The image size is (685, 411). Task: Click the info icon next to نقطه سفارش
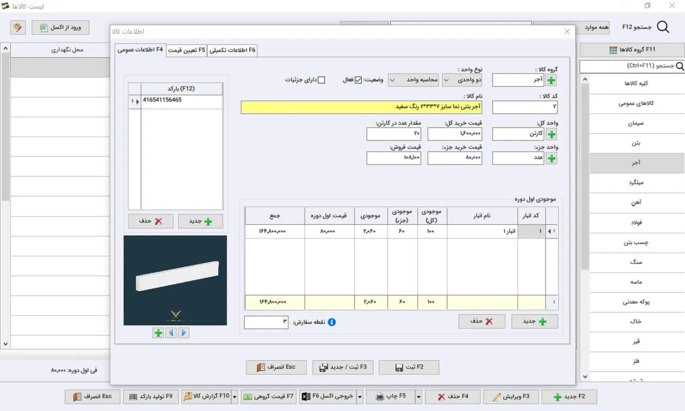[332, 323]
